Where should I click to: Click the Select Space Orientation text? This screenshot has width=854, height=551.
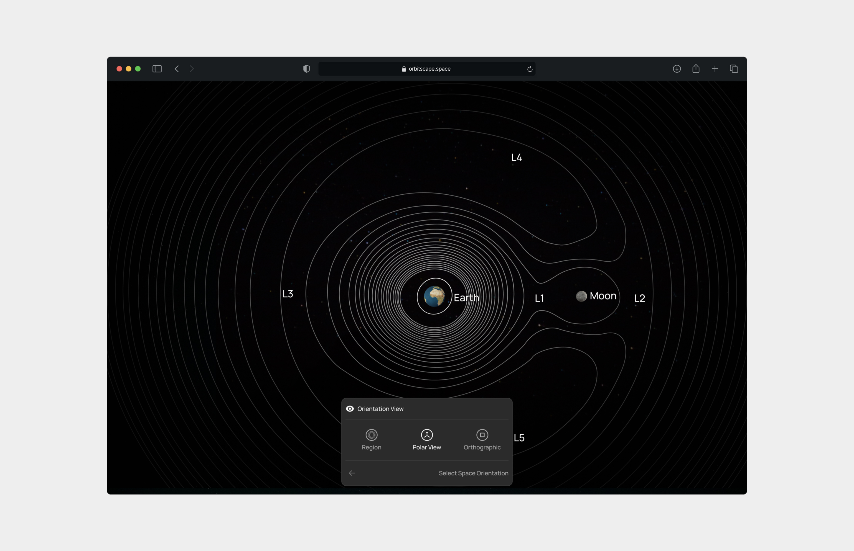point(474,473)
